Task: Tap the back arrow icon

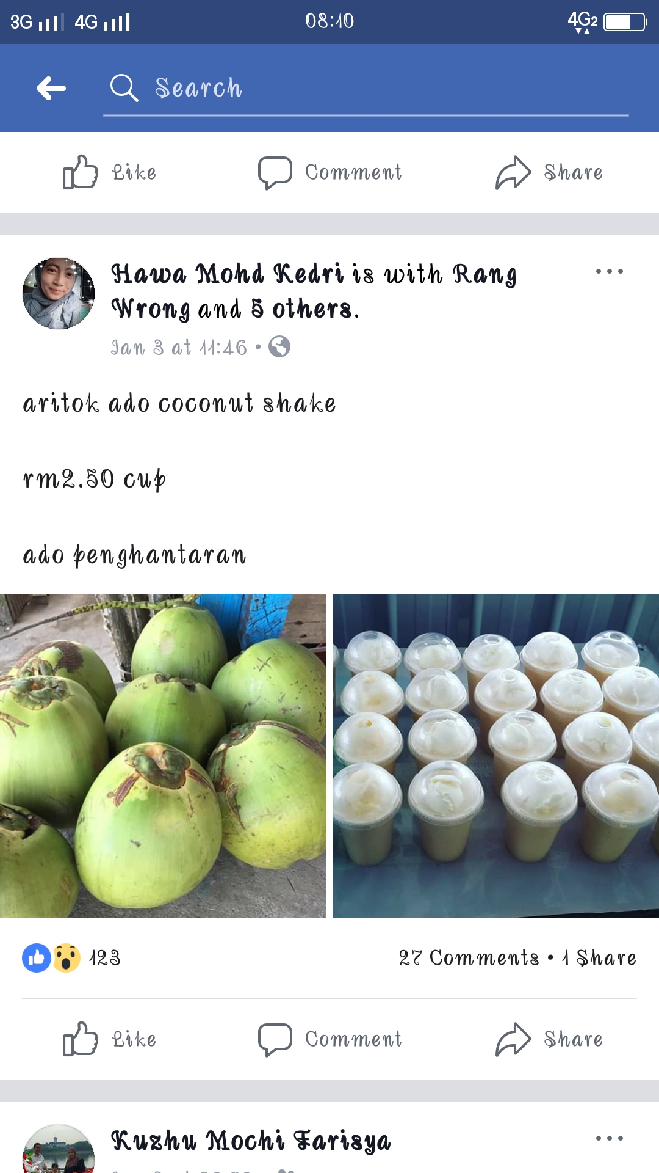Action: [x=51, y=88]
